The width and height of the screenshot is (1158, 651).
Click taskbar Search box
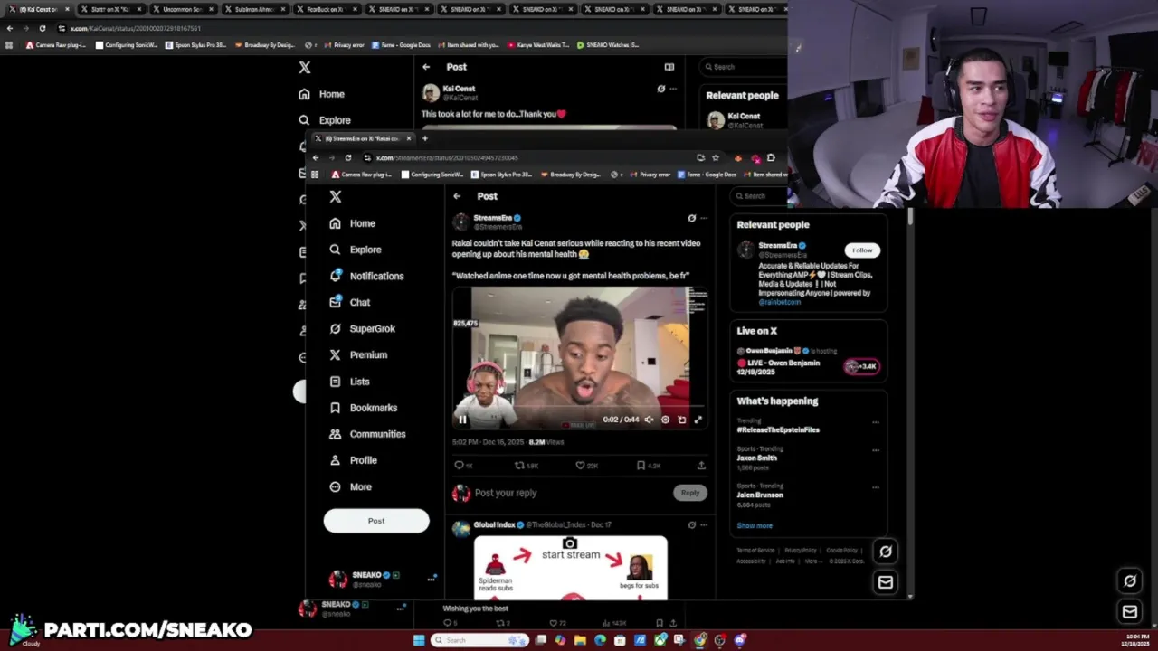point(479,640)
